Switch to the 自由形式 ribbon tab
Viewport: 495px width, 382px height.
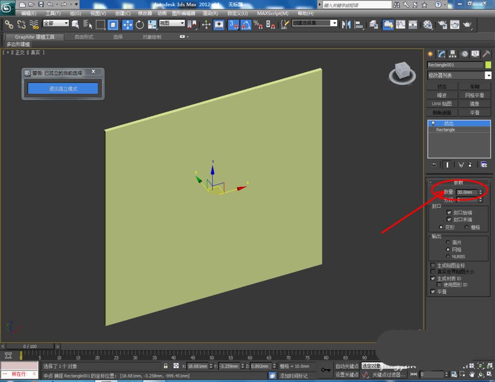[x=84, y=37]
